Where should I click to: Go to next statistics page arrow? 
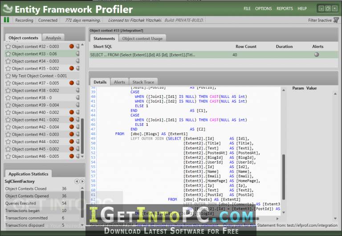pos(82,181)
